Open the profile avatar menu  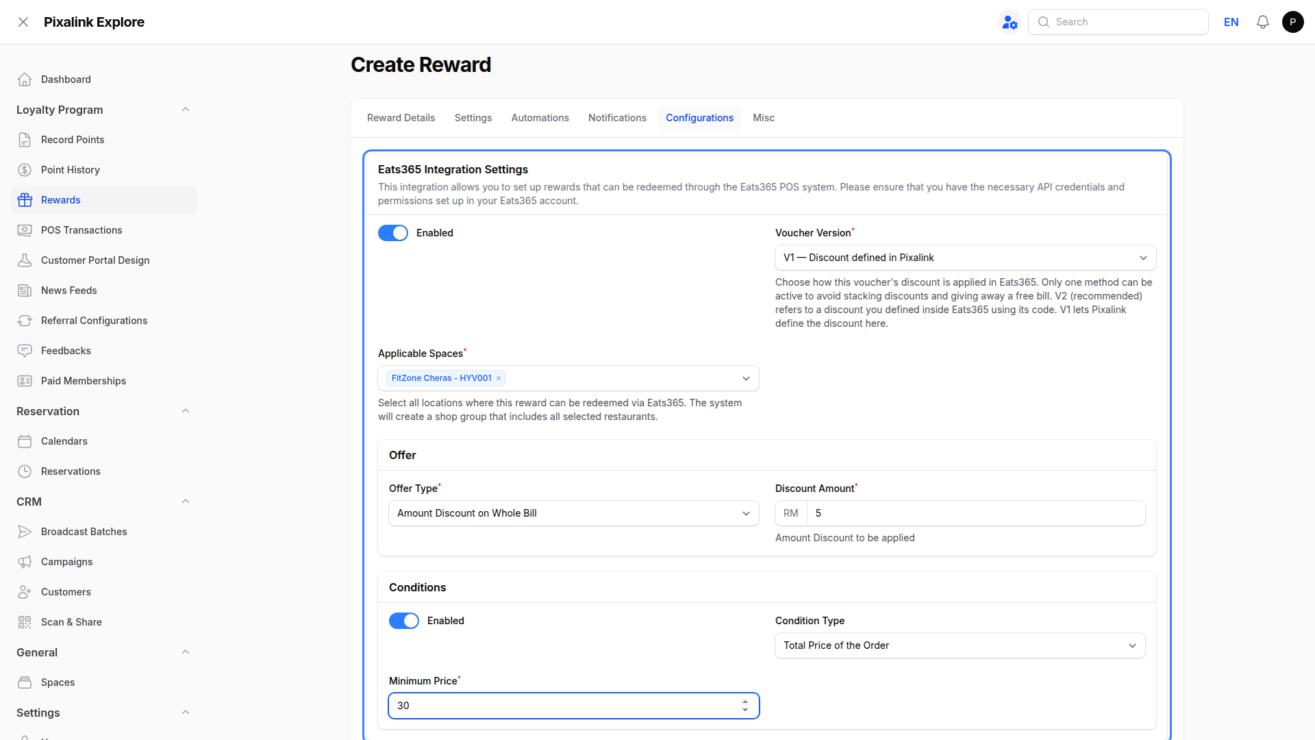click(1293, 22)
